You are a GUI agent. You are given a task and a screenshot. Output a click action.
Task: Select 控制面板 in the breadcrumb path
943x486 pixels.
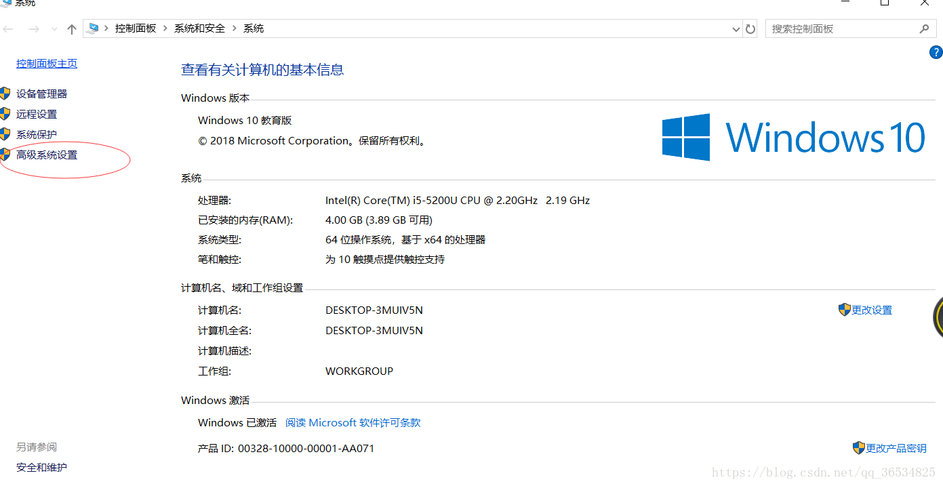136,28
